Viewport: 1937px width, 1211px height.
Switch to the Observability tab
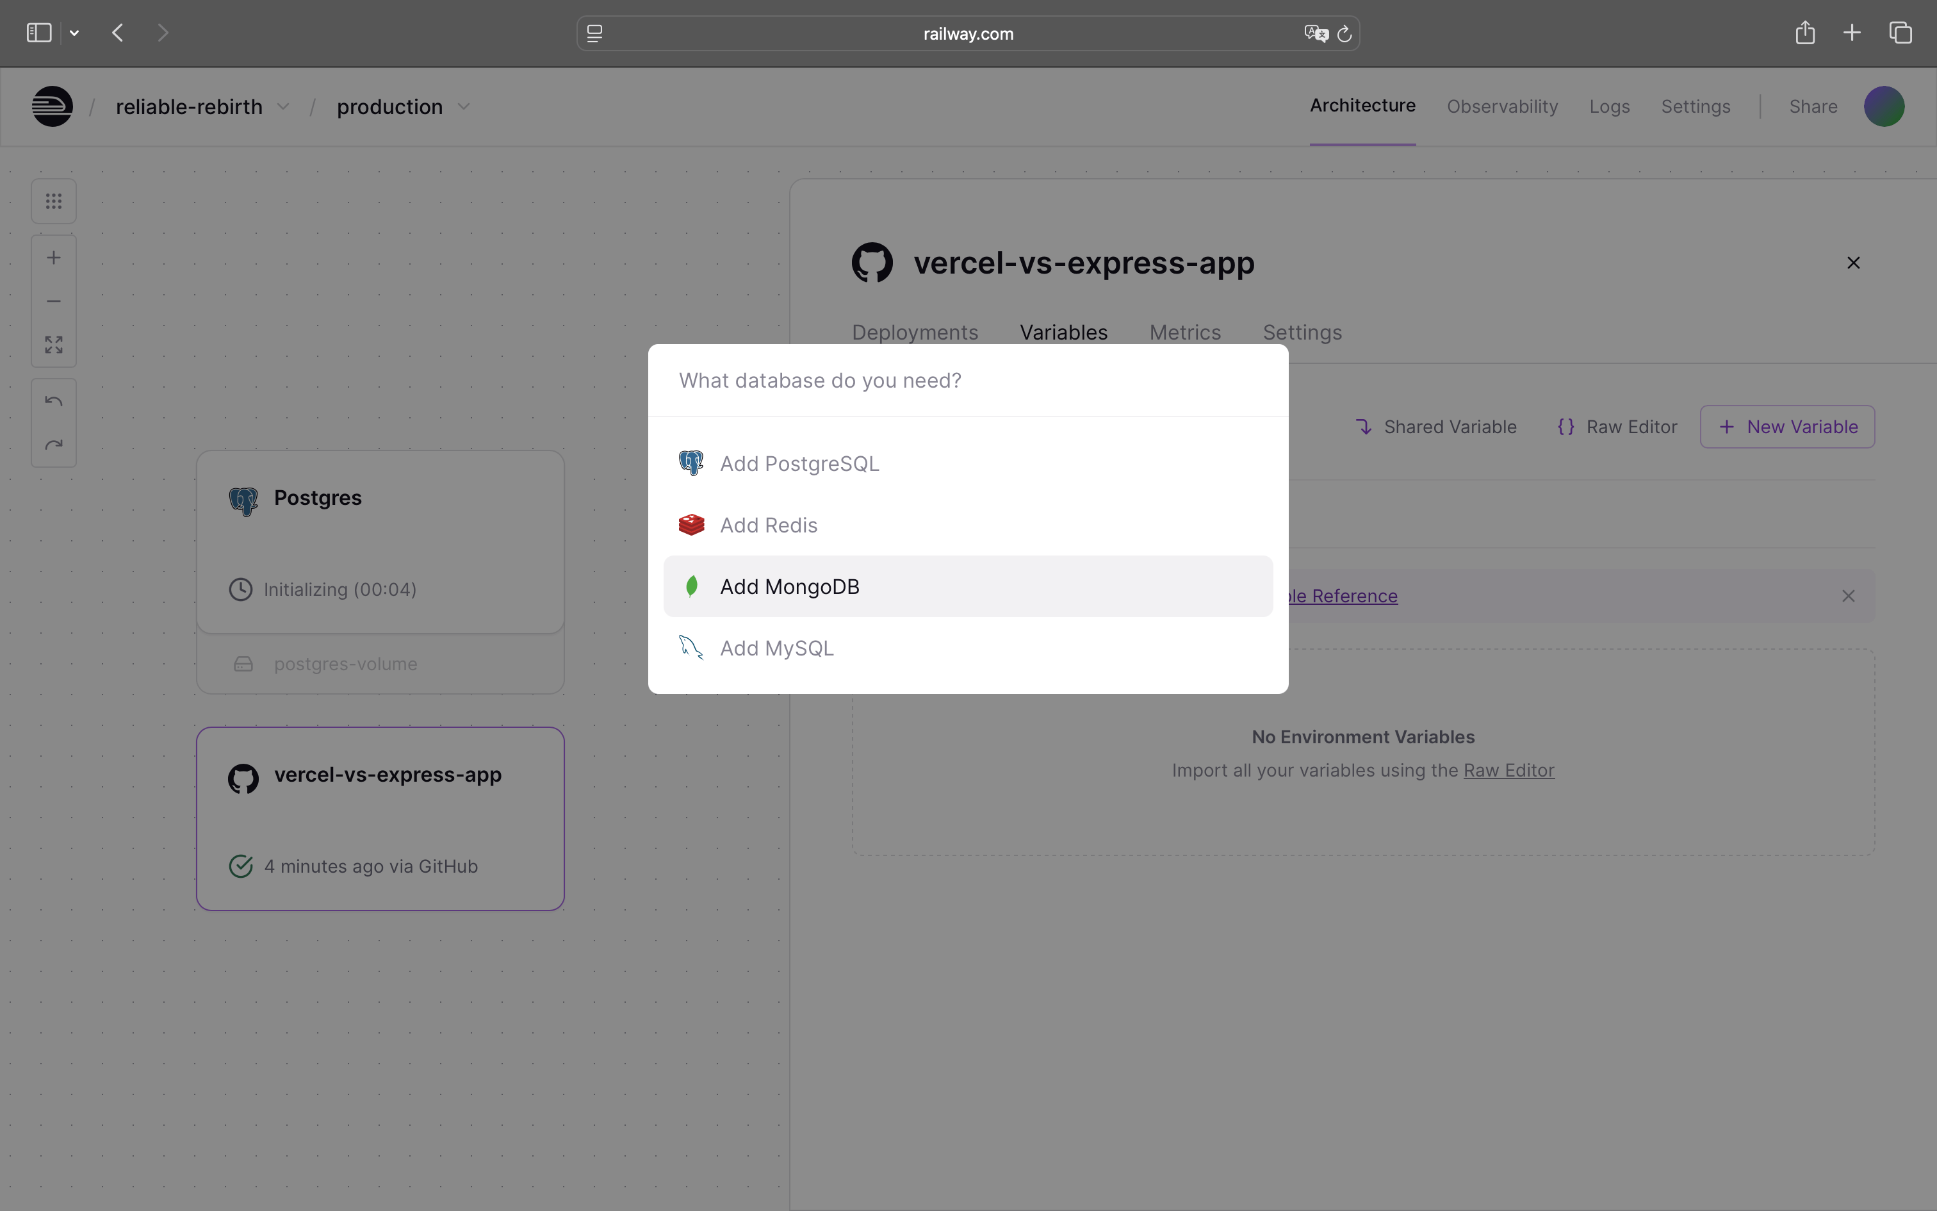[1501, 106]
